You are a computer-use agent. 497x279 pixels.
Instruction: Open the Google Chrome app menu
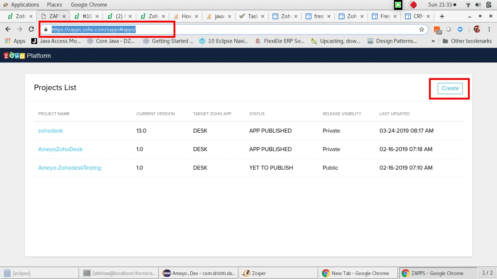pyautogui.click(x=89, y=5)
